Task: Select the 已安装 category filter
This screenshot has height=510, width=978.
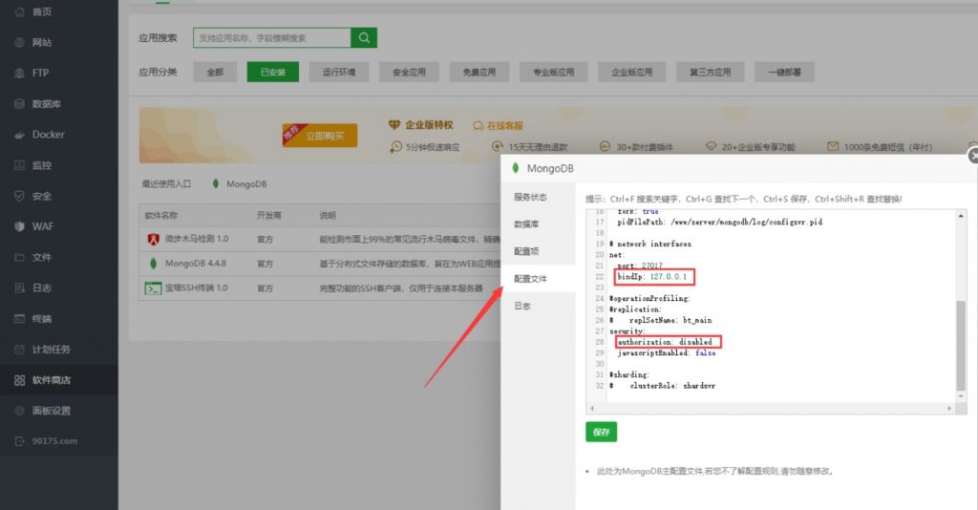Action: point(272,72)
